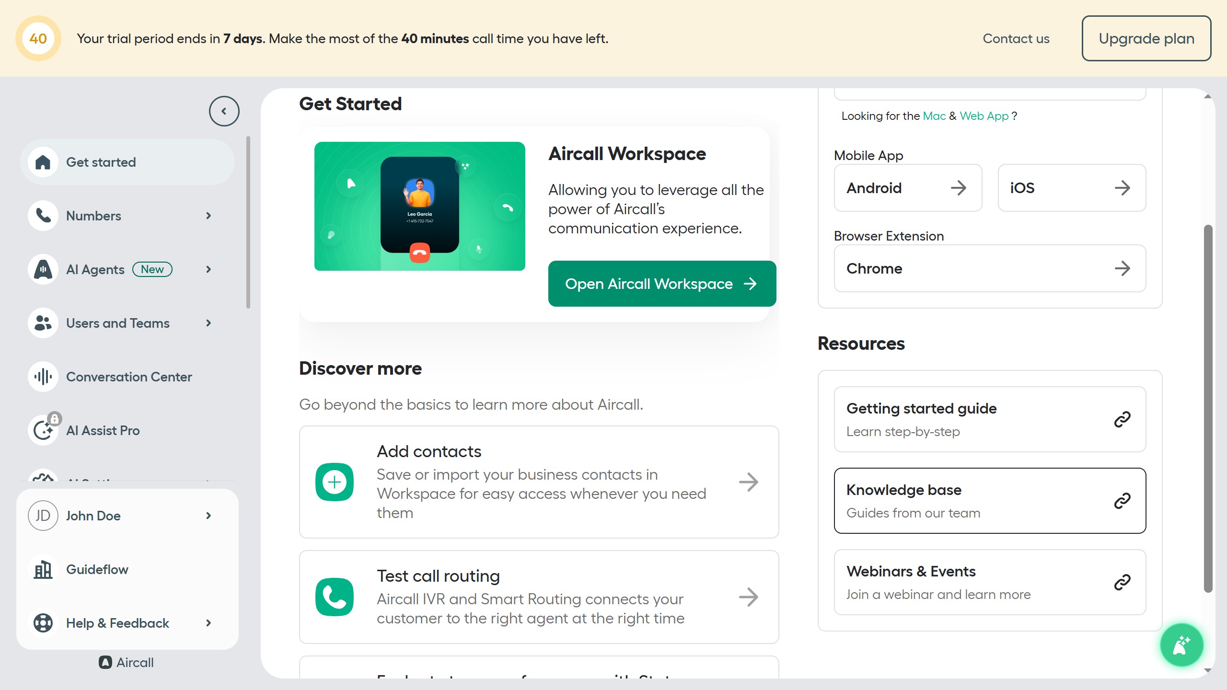
Task: Click the main page vertical scrollbar thumb
Action: pos(1208,408)
